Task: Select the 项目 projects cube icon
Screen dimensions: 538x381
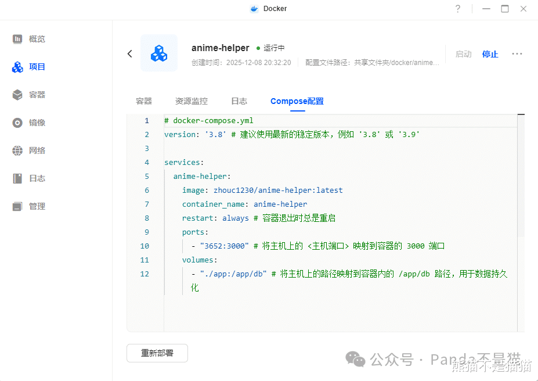Action: pos(17,67)
